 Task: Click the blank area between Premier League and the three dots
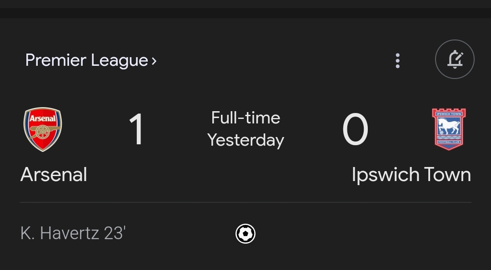tap(273, 60)
